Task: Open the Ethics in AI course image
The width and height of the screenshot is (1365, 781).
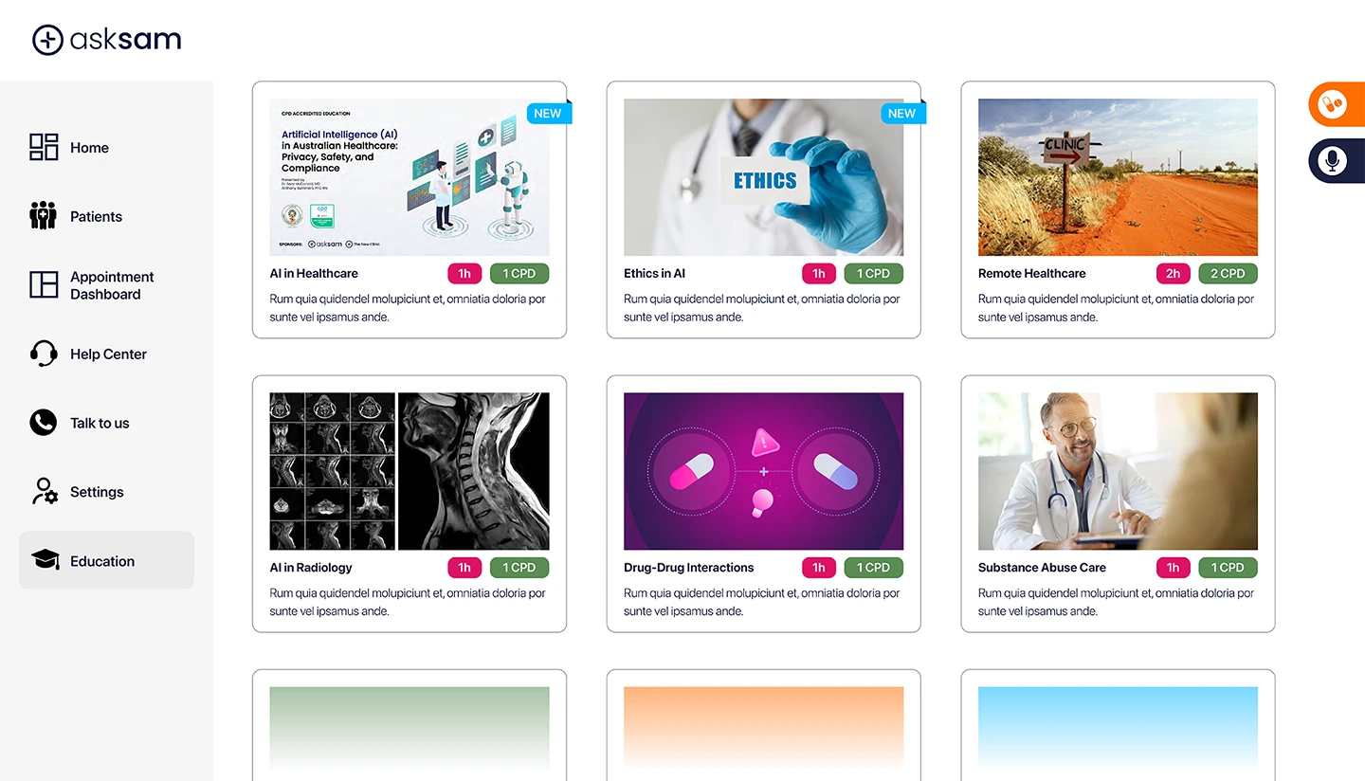Action: pyautogui.click(x=764, y=177)
